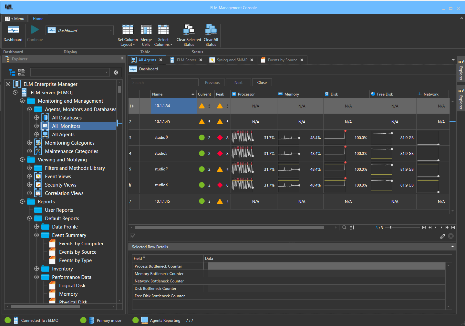Viewport: 465px width, 326px height.
Task: Click the pencil edit icon
Action: [x=443, y=236]
